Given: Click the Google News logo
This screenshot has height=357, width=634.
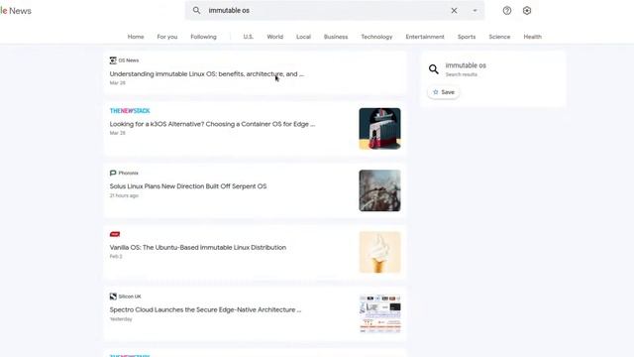Looking at the screenshot, I should (x=16, y=11).
